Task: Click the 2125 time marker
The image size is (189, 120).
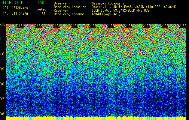Action: coord(93,26)
